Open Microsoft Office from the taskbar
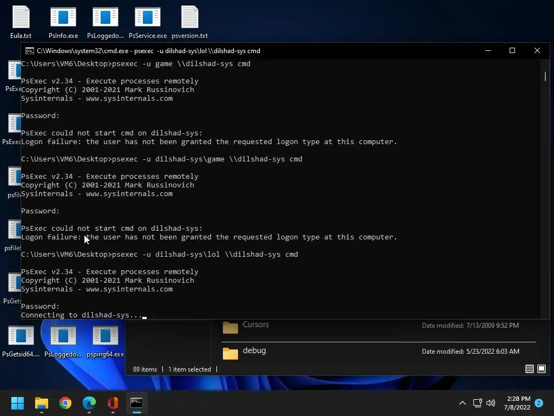Screen dimensions: 554x416 coord(113,403)
